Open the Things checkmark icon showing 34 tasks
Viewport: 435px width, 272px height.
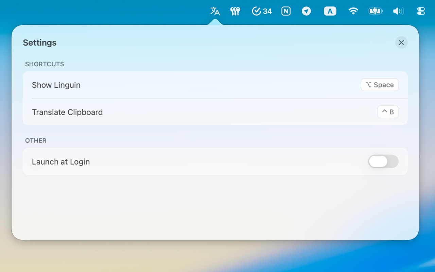point(261,11)
